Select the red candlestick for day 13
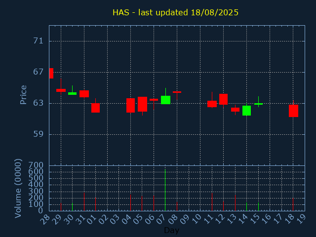 (x=235, y=110)
